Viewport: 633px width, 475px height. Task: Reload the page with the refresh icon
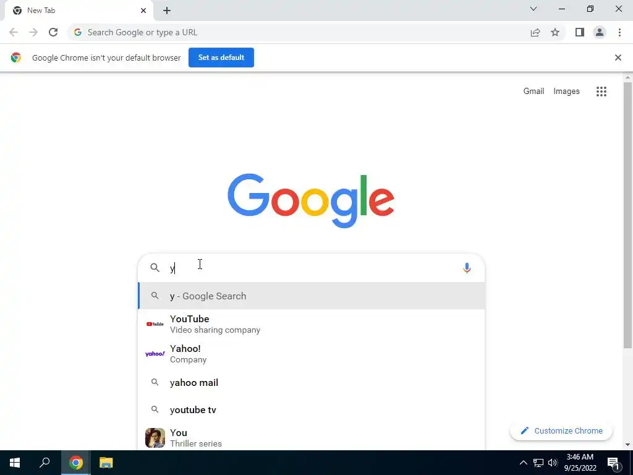[53, 32]
